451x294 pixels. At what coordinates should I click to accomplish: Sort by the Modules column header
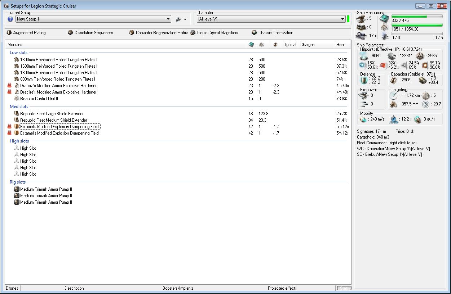125,45
